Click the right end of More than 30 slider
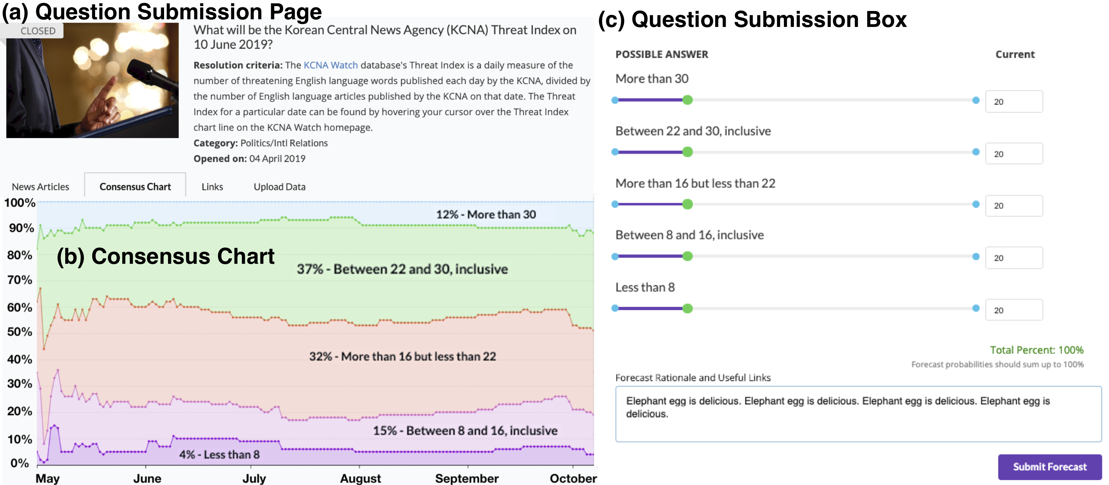This screenshot has width=1109, height=485. click(x=976, y=100)
